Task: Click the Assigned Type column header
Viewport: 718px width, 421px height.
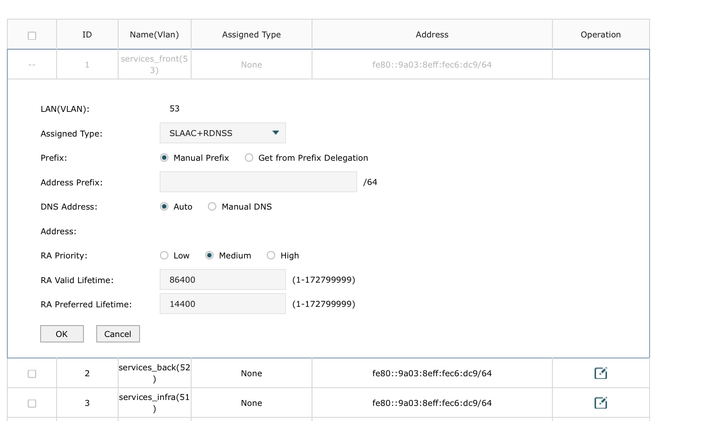Action: point(251,35)
